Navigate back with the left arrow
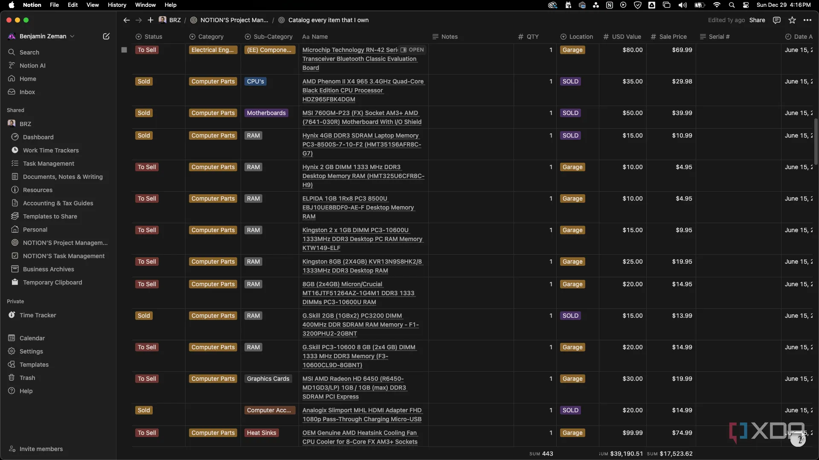The width and height of the screenshot is (819, 460). click(x=126, y=20)
